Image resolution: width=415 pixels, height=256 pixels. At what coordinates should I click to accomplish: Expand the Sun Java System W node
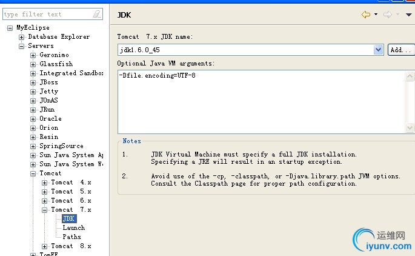click(x=33, y=164)
